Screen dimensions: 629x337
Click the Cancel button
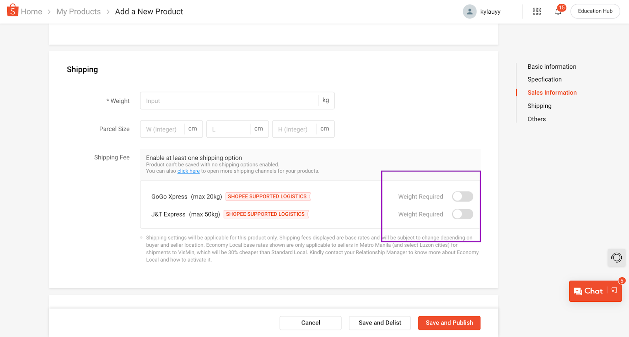(x=311, y=323)
